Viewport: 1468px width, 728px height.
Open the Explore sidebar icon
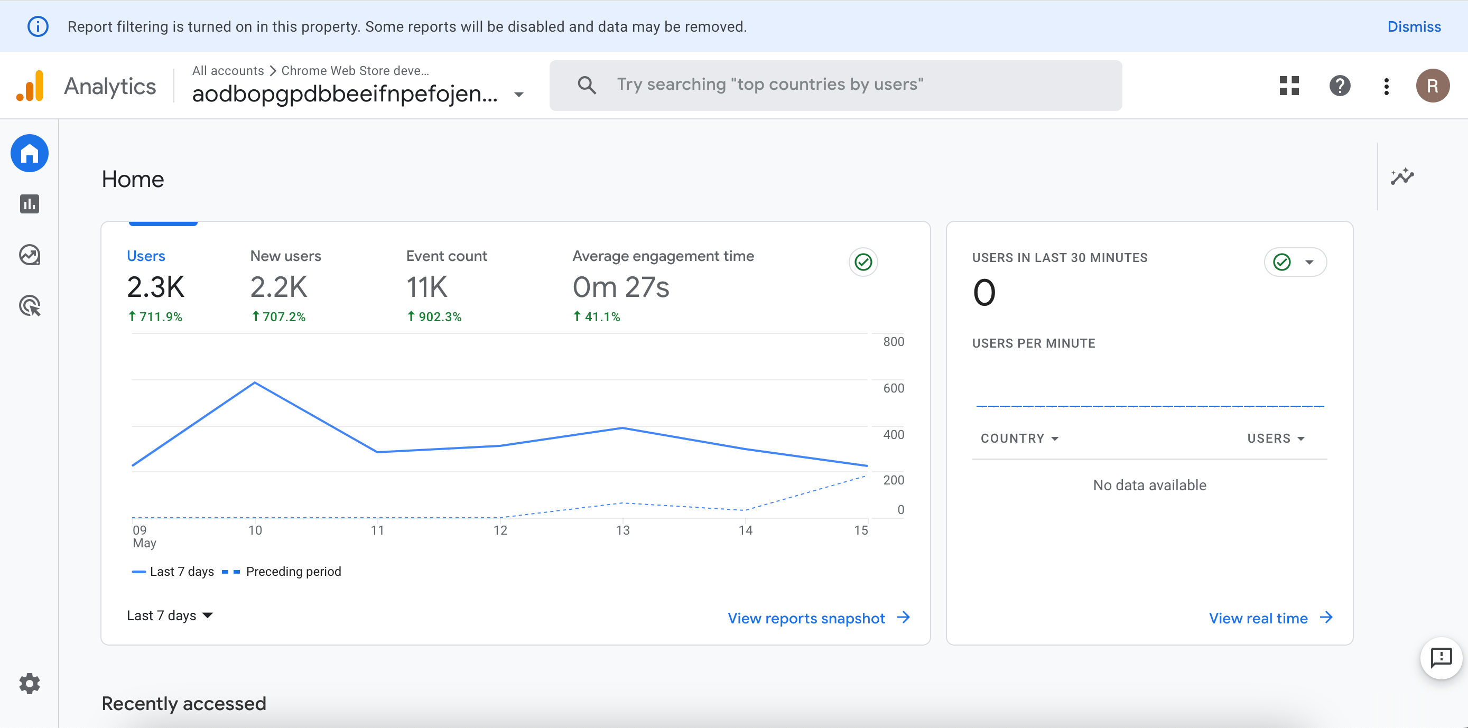(30, 255)
